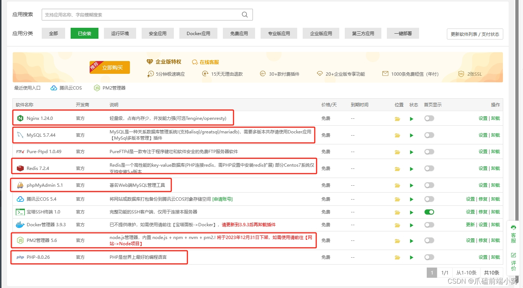Enable homepage display in PM2管理器 5.6 row
This screenshot has width=523, height=288.
coord(429,240)
